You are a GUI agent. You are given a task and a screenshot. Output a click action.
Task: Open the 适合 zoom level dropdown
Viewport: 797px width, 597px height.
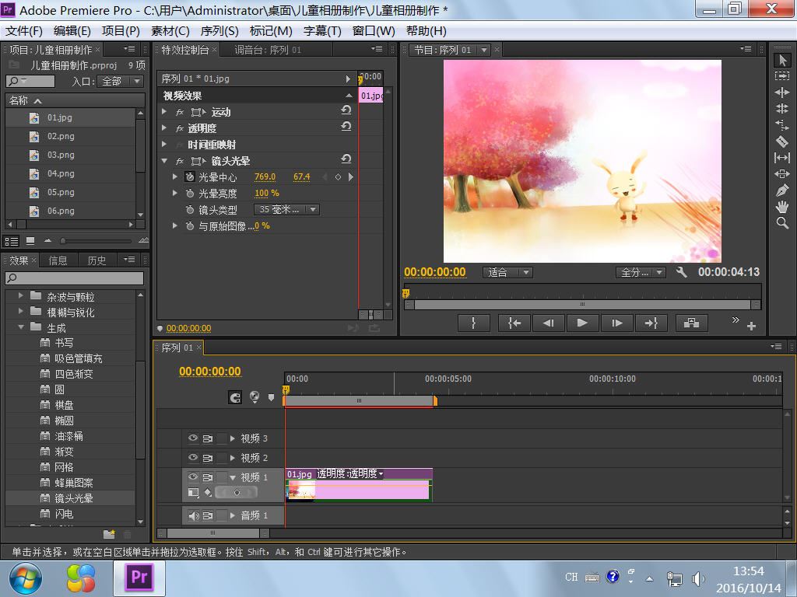pos(507,273)
